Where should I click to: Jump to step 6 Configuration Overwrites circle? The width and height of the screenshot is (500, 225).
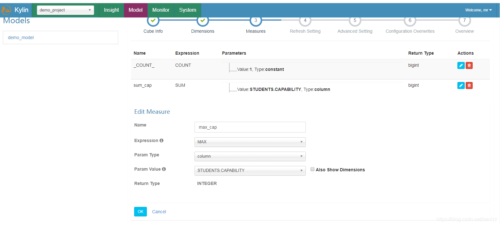410,20
